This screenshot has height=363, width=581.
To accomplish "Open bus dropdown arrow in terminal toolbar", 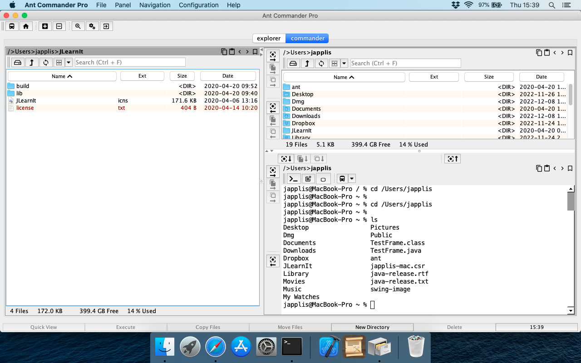I will 352,179.
